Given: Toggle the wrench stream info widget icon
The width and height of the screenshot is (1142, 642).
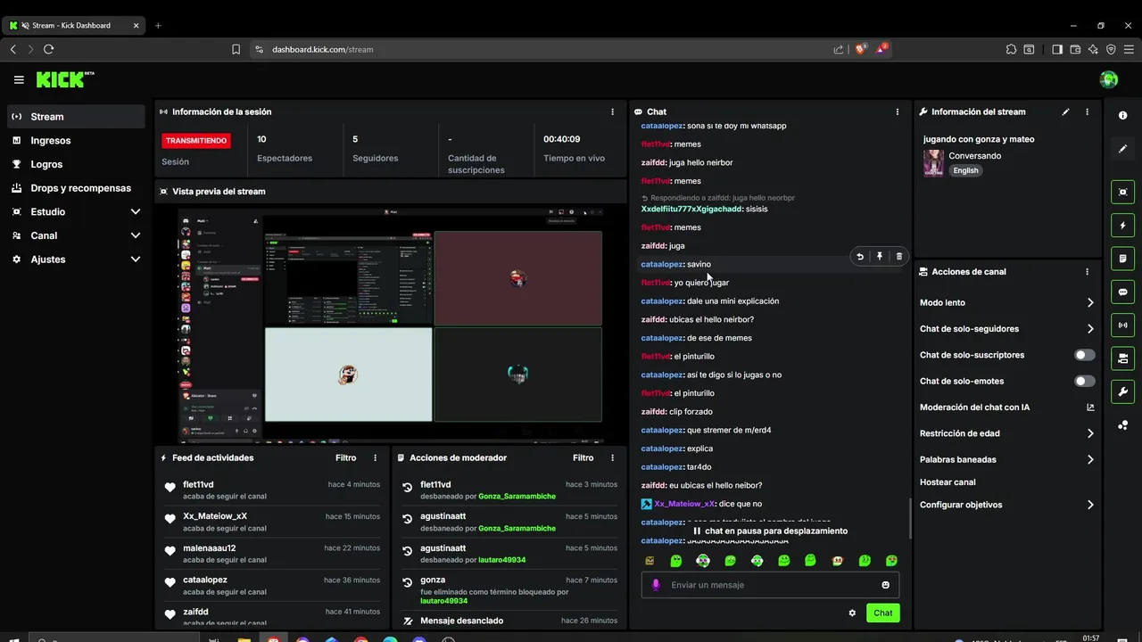Looking at the screenshot, I should pos(1122,391).
